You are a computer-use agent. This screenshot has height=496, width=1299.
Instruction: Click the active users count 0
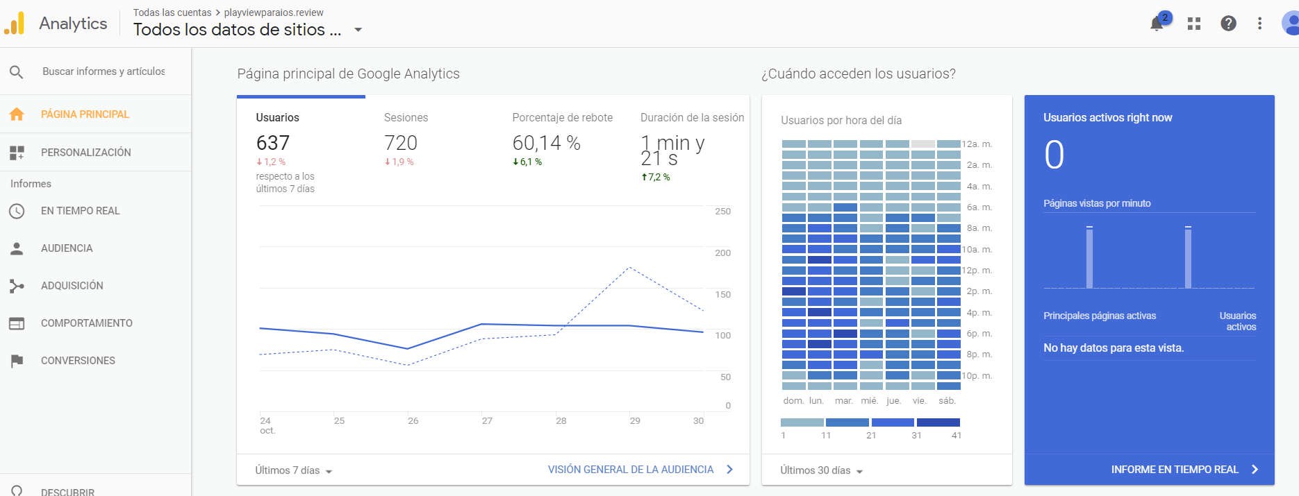point(1054,155)
